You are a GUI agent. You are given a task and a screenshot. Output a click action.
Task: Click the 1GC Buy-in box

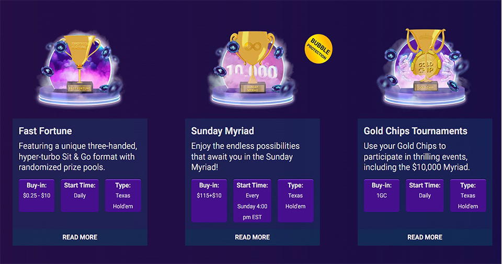pos(382,196)
